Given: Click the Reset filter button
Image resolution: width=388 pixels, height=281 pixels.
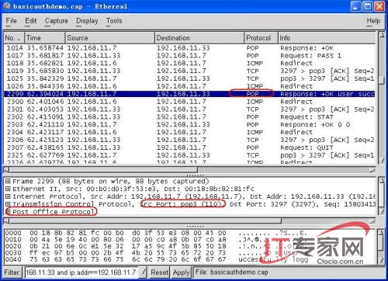Looking at the screenshot, I should pyautogui.click(x=159, y=272).
